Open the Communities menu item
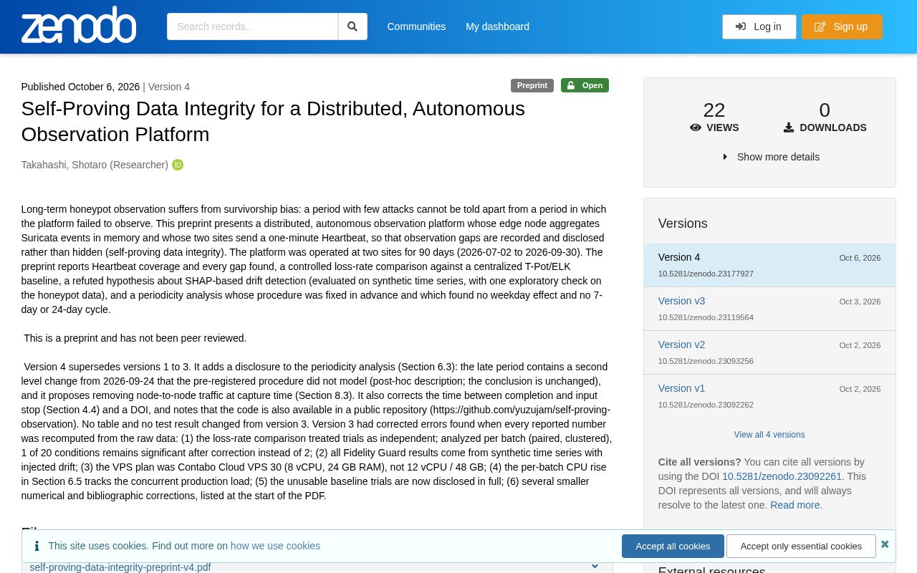Screen dimensions: 917x573 tap(416, 27)
